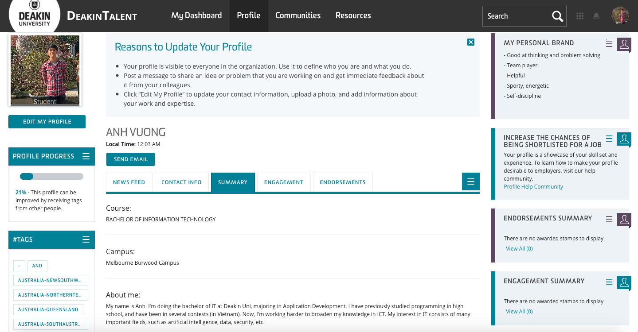This screenshot has height=332, width=638.
Task: Click My Personal Brand person icon
Action: (x=624, y=44)
